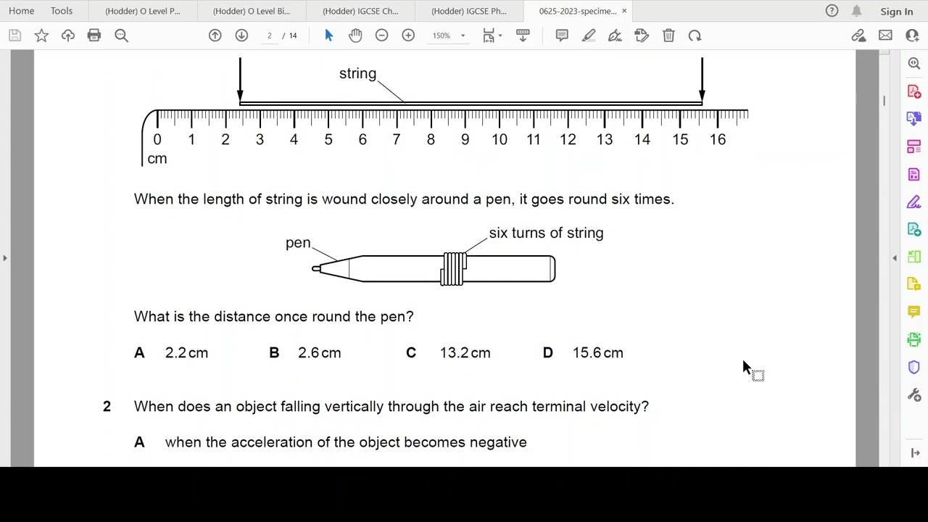Open the Tools view

point(62,11)
